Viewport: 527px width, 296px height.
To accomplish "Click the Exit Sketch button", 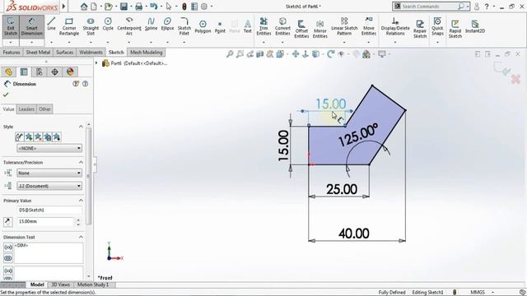I will pos(11,26).
